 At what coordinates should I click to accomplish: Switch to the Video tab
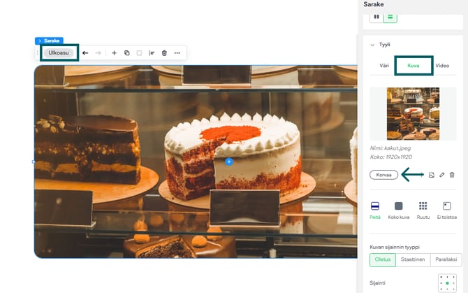tap(442, 65)
